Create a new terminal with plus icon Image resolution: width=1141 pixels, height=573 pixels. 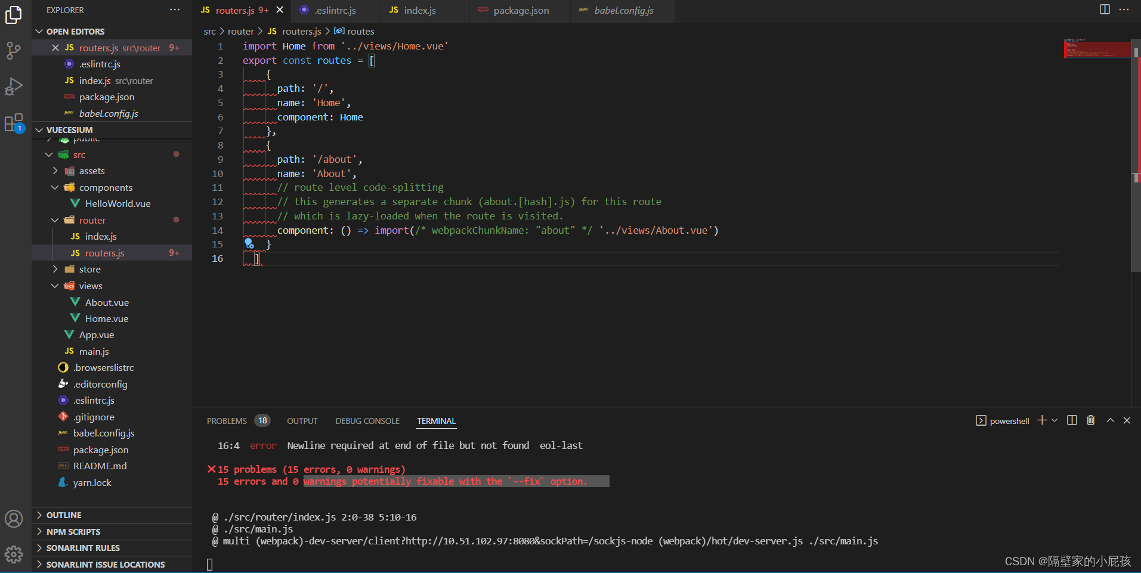point(1042,420)
